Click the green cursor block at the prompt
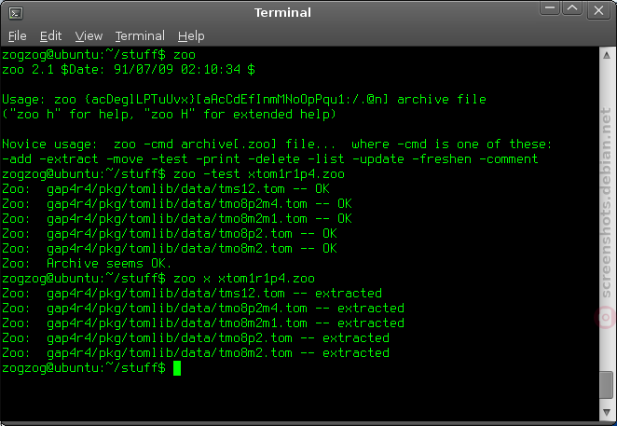617x426 pixels. 177,368
